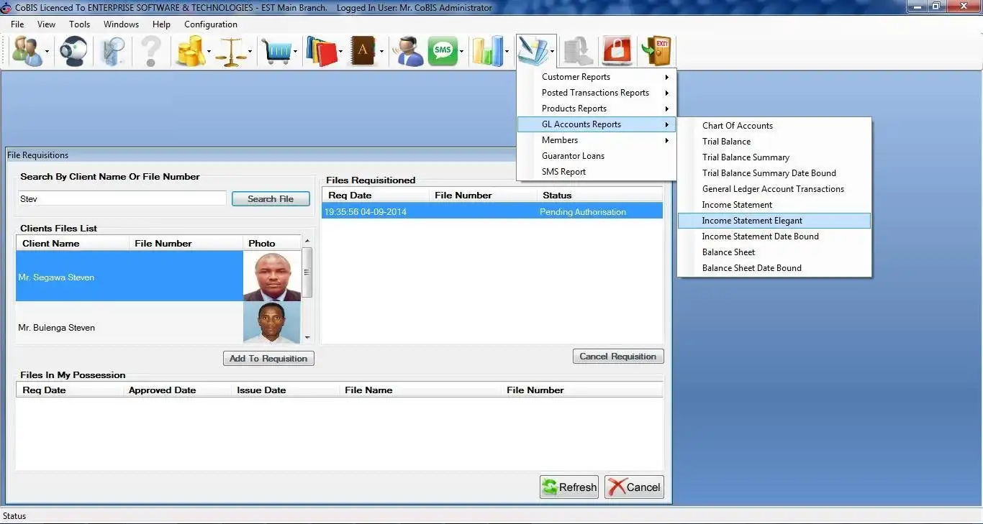Choose Income Statement Date Bound

(x=774, y=236)
